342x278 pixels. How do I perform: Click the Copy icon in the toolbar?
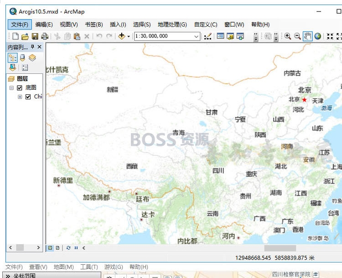(x=67, y=36)
